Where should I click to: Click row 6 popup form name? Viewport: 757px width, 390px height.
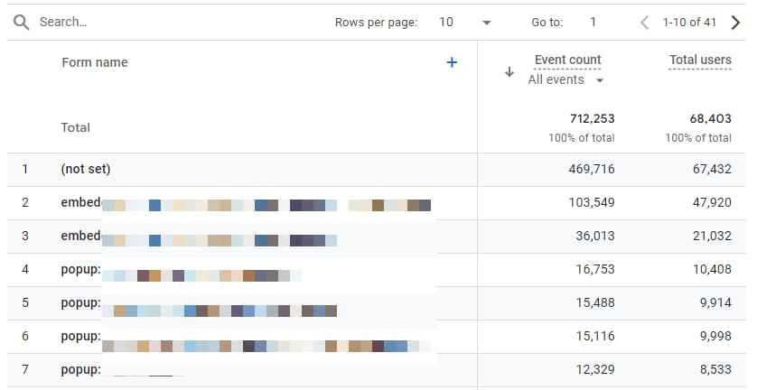coord(81,337)
